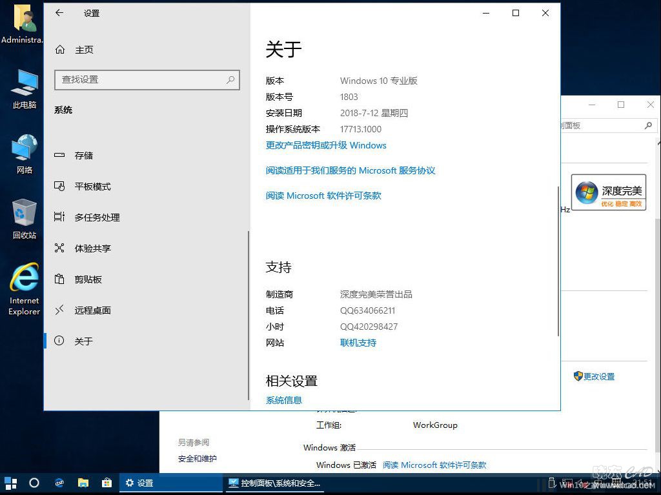Open 安全和维护 link in control panel

click(198, 459)
